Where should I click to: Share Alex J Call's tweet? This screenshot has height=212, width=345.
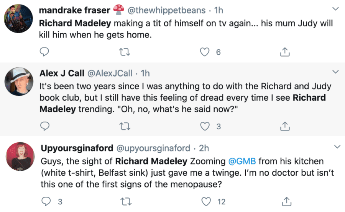point(285,126)
